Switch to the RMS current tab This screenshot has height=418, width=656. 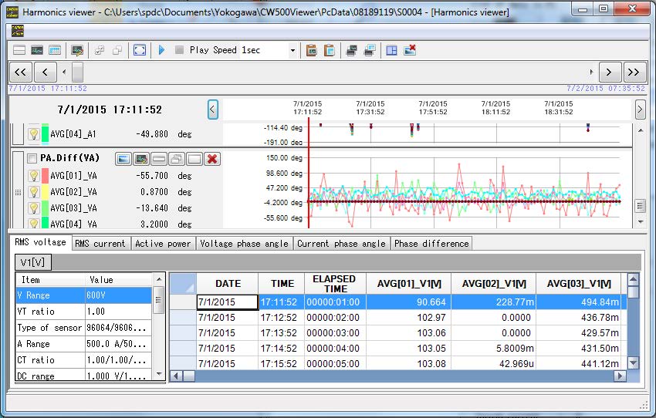tap(100, 244)
